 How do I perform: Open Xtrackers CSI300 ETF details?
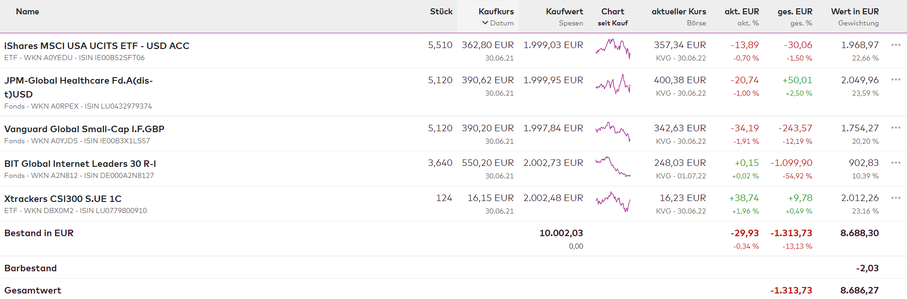point(63,199)
